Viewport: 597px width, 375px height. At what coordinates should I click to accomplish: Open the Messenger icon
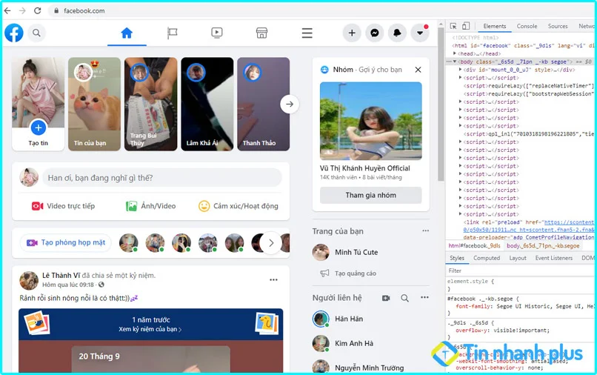[x=375, y=33]
